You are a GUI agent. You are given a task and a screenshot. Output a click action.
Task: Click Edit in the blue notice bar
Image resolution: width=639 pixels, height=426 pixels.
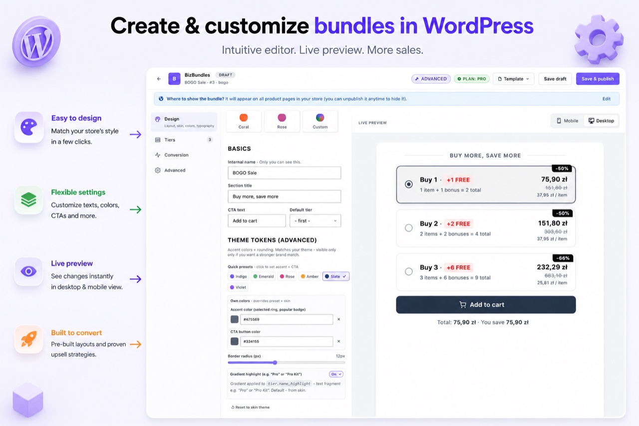coord(607,99)
